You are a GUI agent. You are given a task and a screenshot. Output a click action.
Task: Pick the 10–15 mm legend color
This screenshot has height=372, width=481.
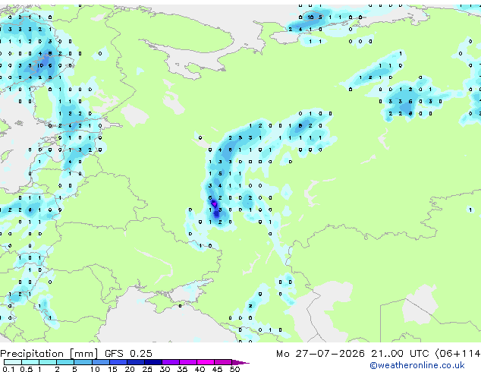(100, 362)
